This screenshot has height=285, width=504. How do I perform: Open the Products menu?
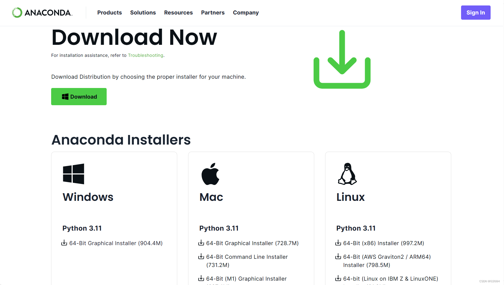click(x=109, y=13)
